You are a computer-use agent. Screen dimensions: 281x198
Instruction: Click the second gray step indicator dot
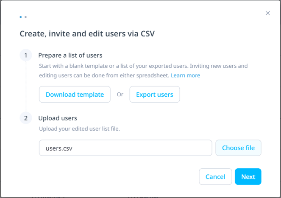[x=25, y=17]
